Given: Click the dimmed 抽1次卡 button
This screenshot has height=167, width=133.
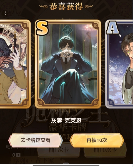Looking at the screenshot, I should (59, 150).
